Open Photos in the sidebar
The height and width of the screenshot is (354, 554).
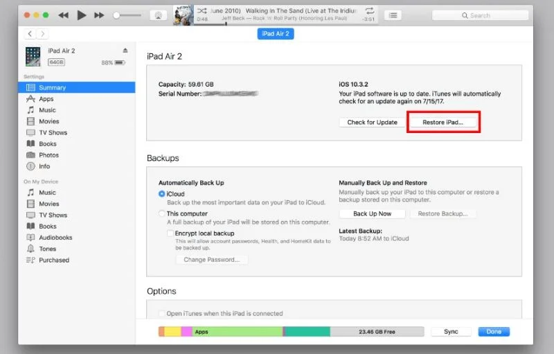(x=77, y=155)
